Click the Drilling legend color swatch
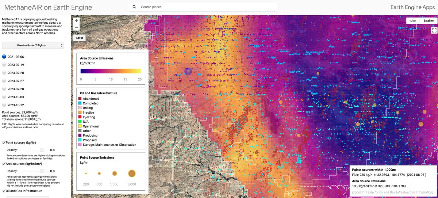The image size is (438, 198). [x=80, y=108]
